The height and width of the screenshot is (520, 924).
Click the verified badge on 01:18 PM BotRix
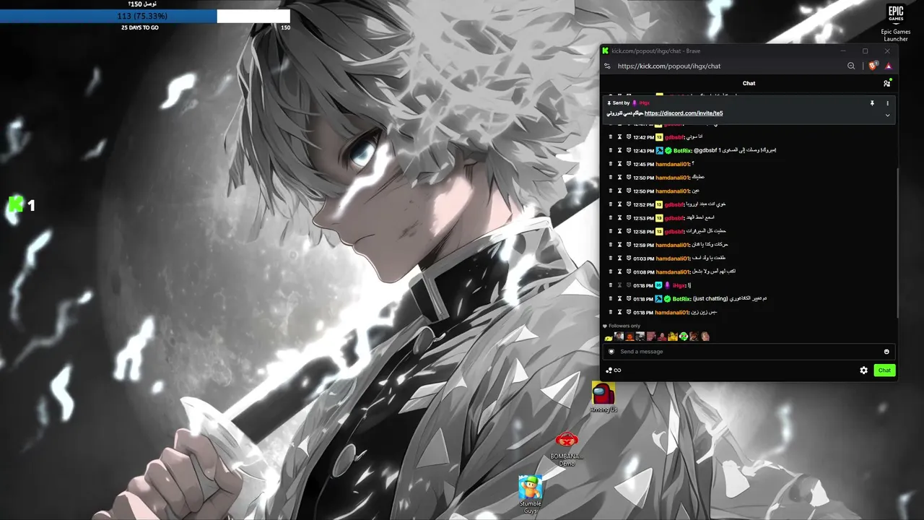(x=668, y=299)
